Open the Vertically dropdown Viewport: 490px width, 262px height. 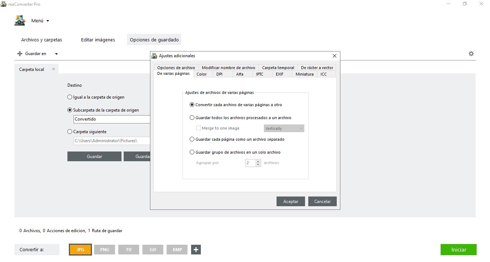pos(284,128)
